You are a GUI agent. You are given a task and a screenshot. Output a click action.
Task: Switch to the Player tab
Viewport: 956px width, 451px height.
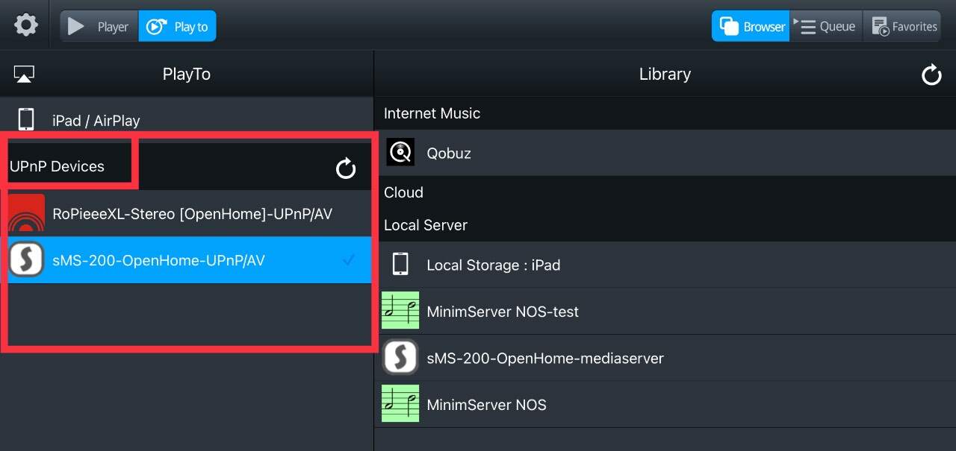(99, 26)
